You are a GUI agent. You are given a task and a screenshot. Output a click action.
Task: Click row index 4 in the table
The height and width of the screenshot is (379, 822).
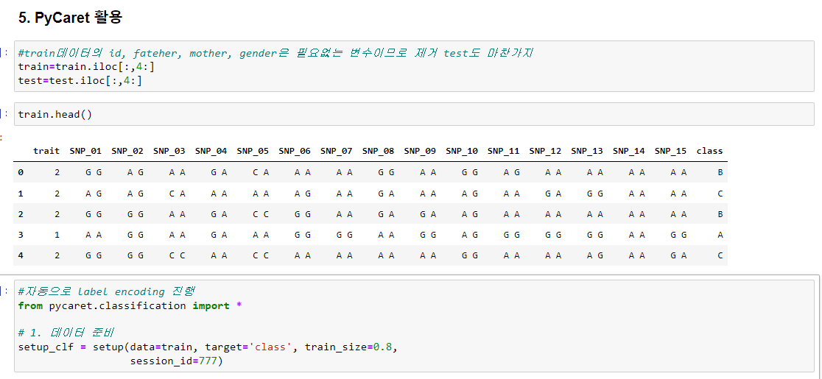click(x=21, y=255)
